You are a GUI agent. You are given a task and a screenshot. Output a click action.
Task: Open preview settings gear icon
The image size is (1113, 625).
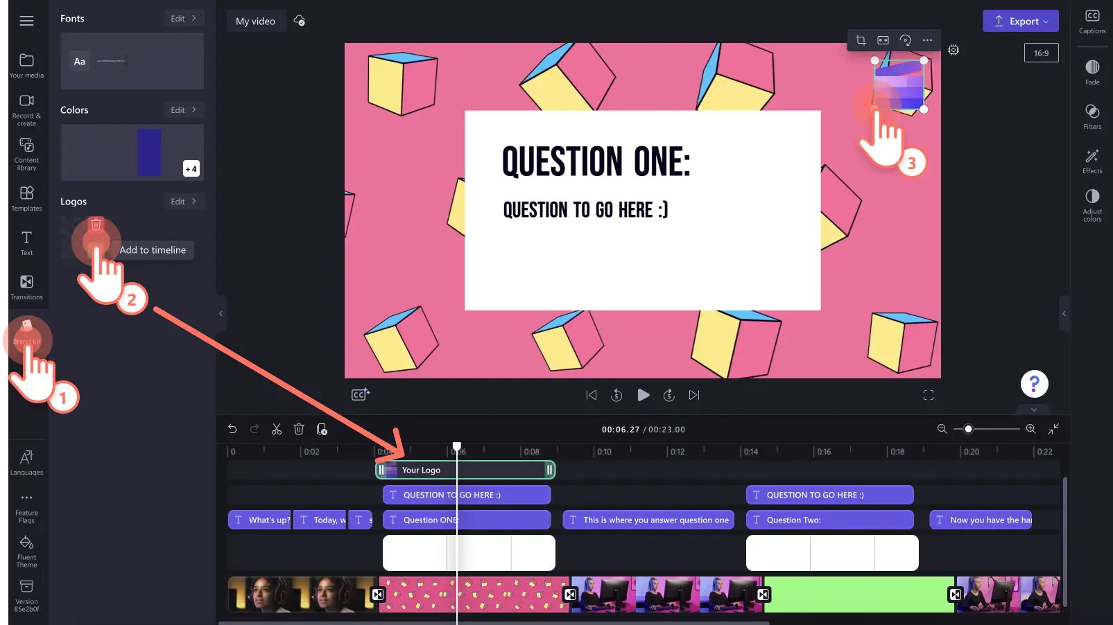click(x=954, y=50)
